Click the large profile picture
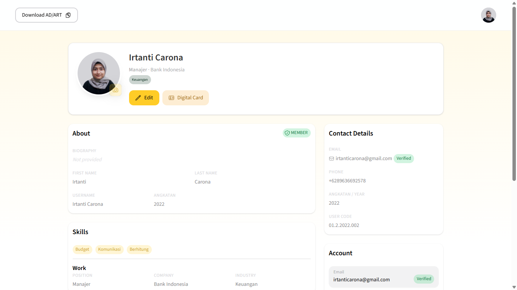517x290 pixels. pos(98,73)
